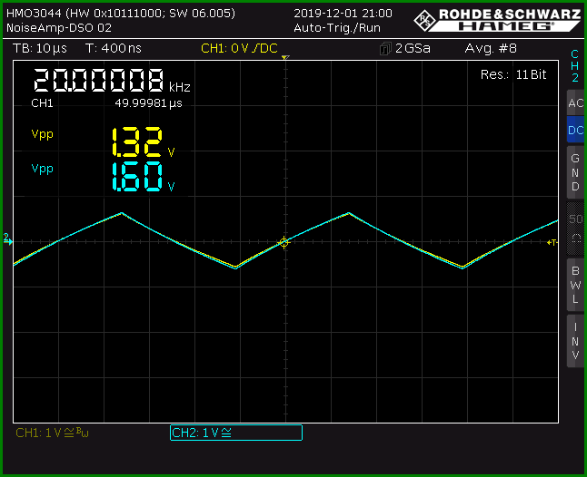Click the cyan Vpp label
587x477 pixels.
click(x=43, y=169)
